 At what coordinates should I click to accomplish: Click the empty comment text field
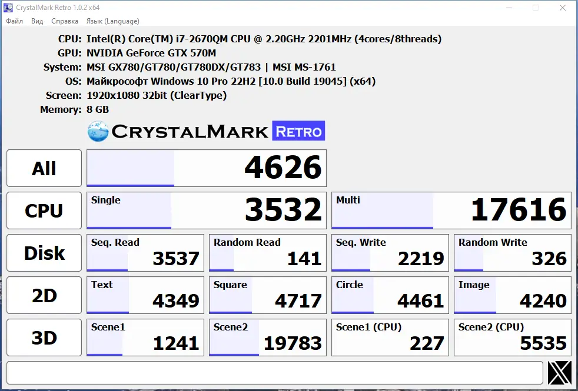[275, 373]
